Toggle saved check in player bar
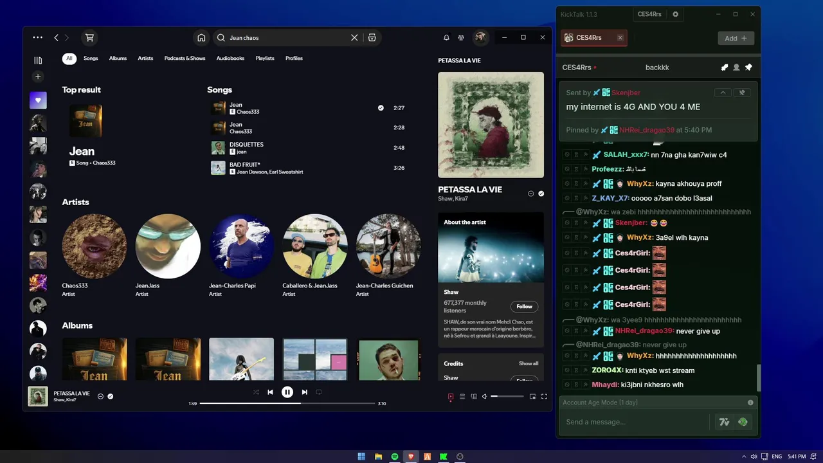Image resolution: width=823 pixels, height=463 pixels. tap(111, 396)
